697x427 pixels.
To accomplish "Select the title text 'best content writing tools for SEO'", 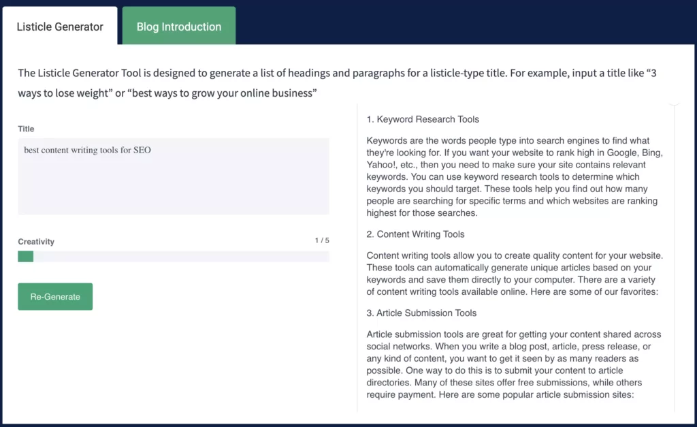I will click(87, 150).
